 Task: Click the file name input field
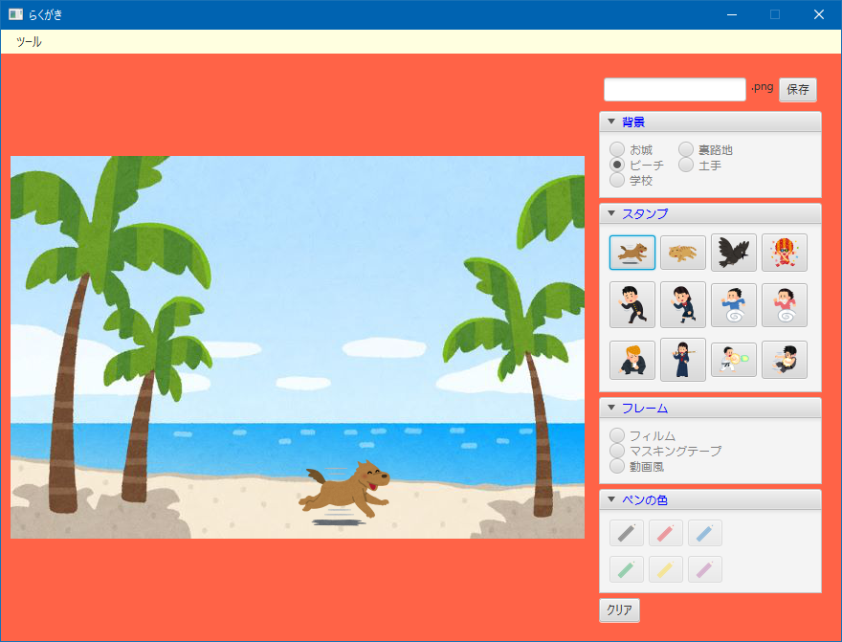675,89
